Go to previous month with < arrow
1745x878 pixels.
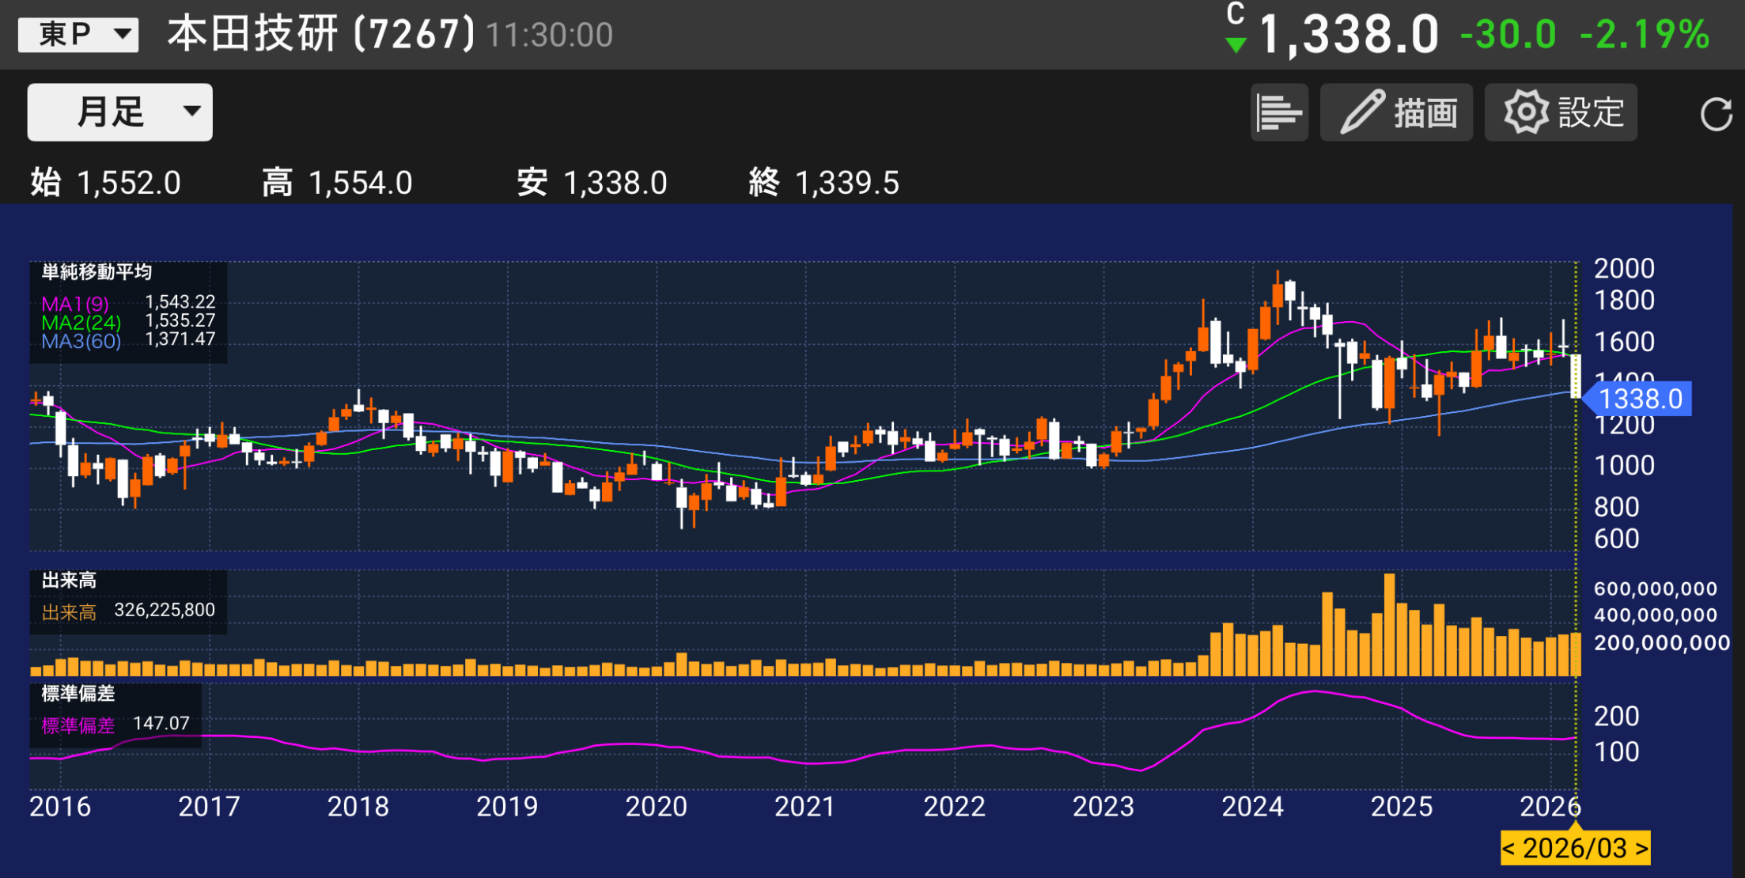(x=1510, y=848)
